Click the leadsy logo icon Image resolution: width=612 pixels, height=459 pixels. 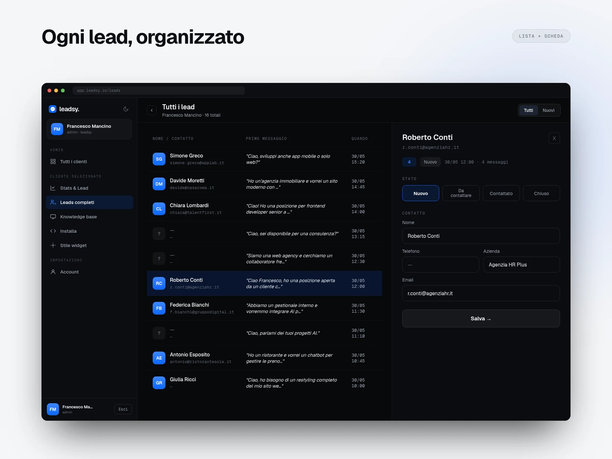coord(53,109)
